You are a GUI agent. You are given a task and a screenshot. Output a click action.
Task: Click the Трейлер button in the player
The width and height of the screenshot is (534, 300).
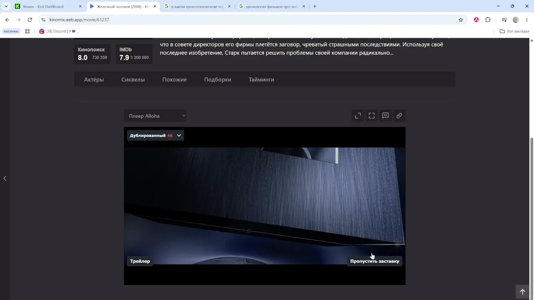pyautogui.click(x=140, y=261)
